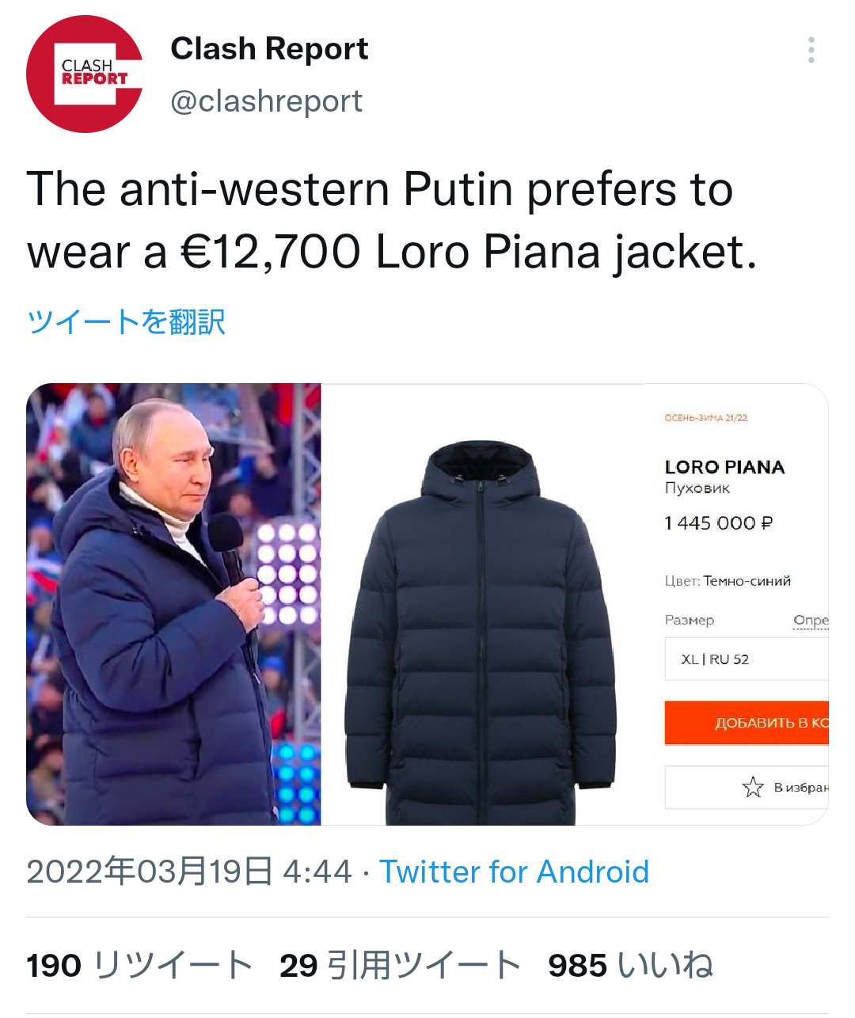This screenshot has height=1018, width=855.
Task: Click the ОСЕНЬ-ЗИМА 21/22 season label
Action: pos(706,418)
